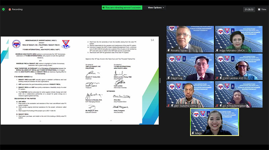This screenshot has width=269, height=150.
Task: Click 'A. ASP AREA' subsection heading
Action: click(x=21, y=102)
